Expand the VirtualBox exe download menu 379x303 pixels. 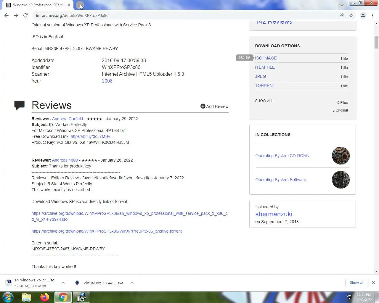tap(132, 283)
